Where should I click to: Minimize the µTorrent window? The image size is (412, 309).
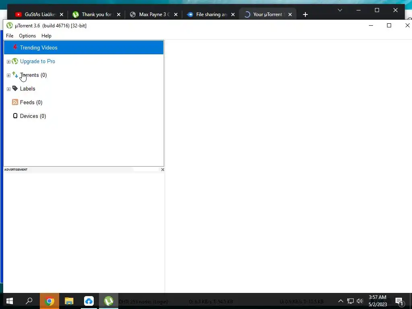click(371, 25)
